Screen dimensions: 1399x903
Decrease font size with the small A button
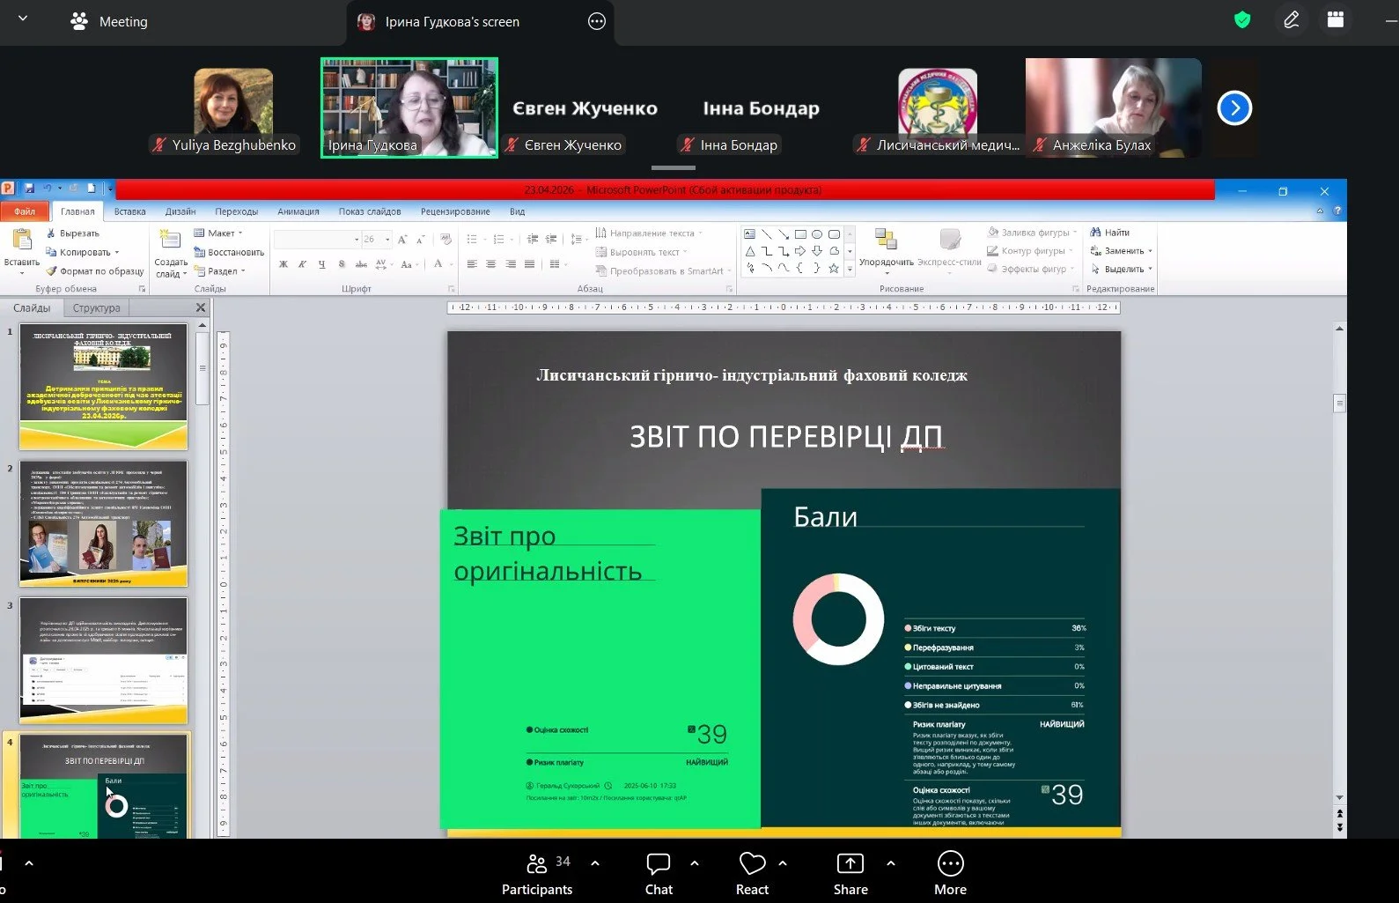coord(421,239)
